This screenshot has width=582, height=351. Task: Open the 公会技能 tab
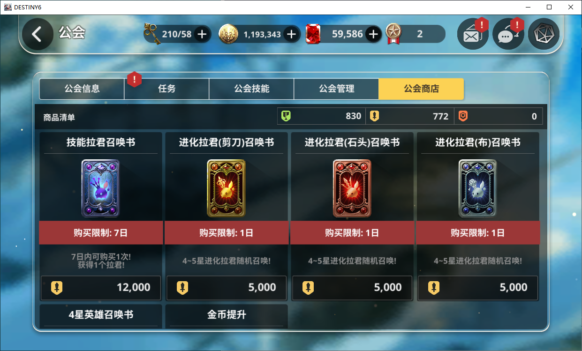coord(251,89)
